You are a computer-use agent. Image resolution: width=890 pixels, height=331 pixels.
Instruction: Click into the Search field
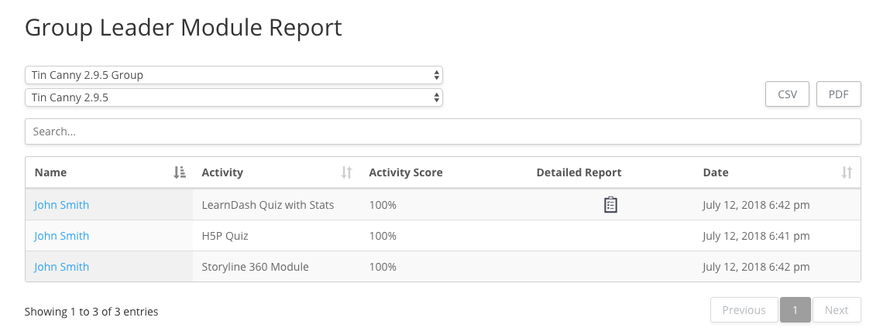442,131
